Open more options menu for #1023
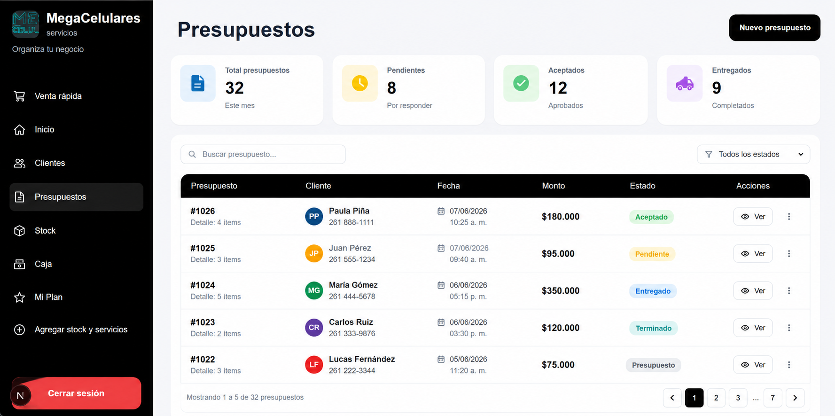The image size is (835, 416). tap(789, 328)
